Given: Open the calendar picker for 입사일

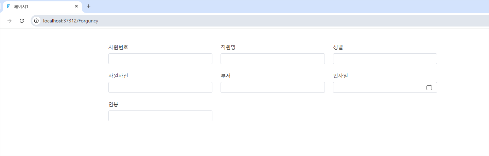Looking at the screenshot, I should click(x=429, y=87).
